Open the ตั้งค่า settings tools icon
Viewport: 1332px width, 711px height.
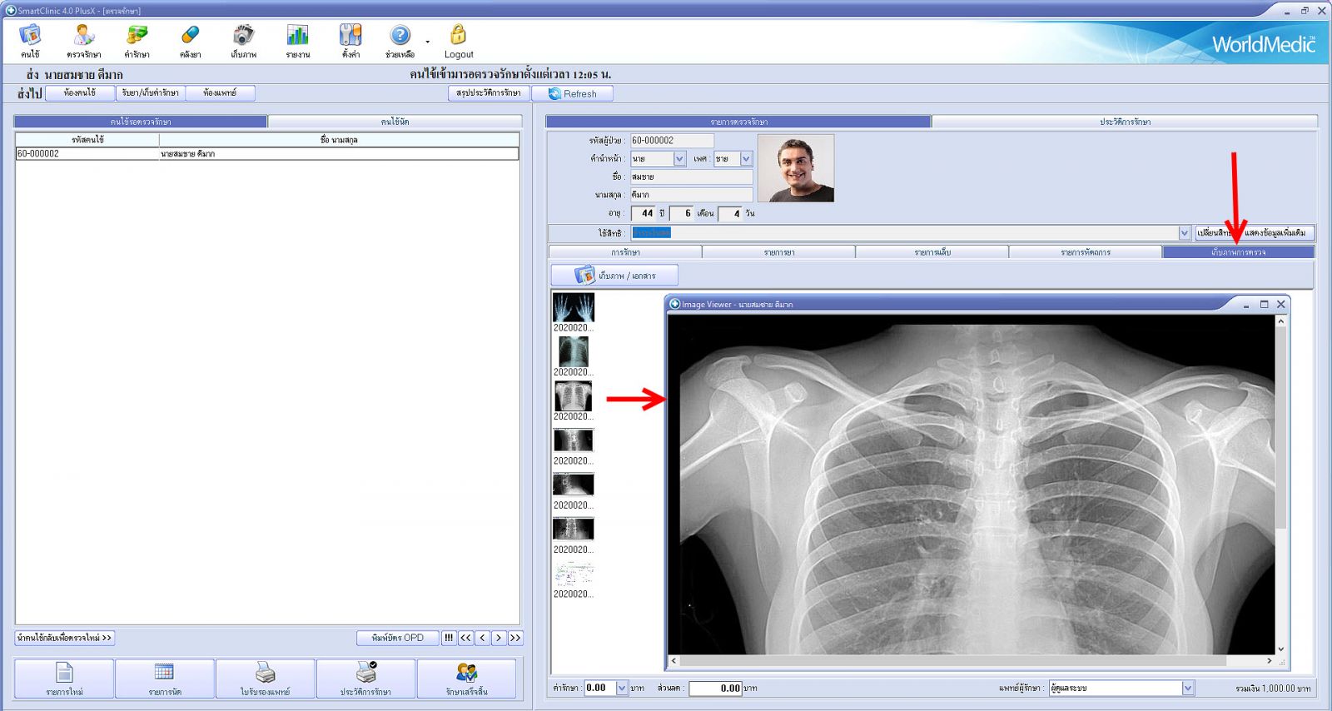coord(350,41)
